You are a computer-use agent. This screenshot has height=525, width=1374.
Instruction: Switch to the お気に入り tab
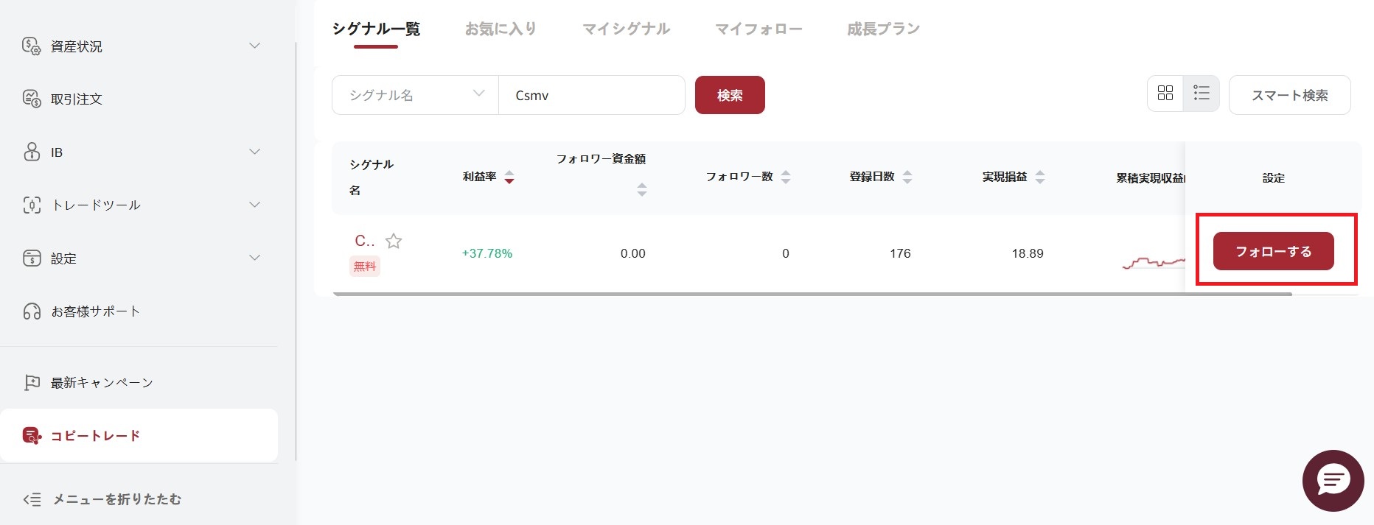[501, 29]
